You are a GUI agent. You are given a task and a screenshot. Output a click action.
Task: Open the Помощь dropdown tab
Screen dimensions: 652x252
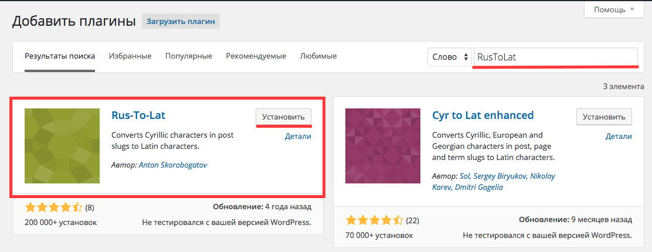[x=615, y=9]
